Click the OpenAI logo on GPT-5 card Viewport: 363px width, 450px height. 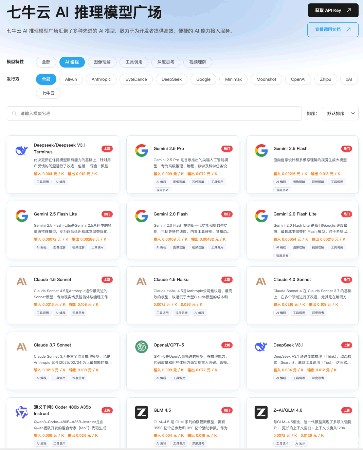point(142,347)
